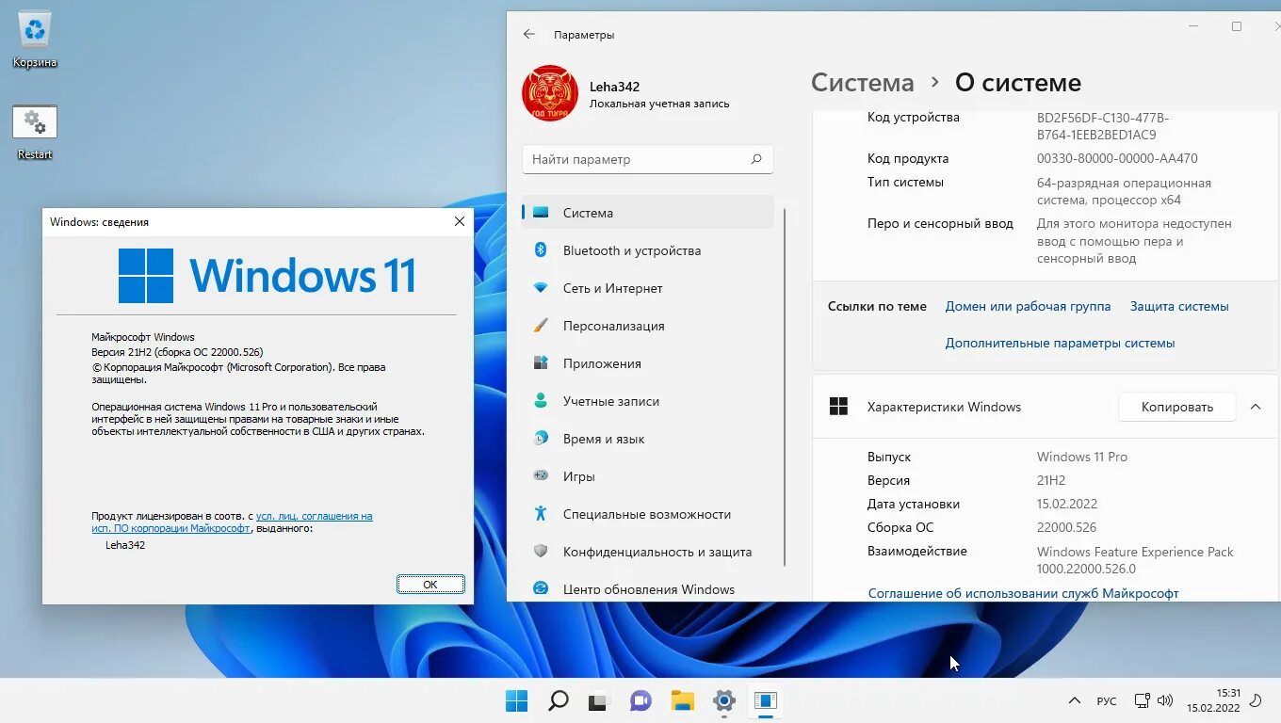Open Персонализация settings category

click(648, 326)
